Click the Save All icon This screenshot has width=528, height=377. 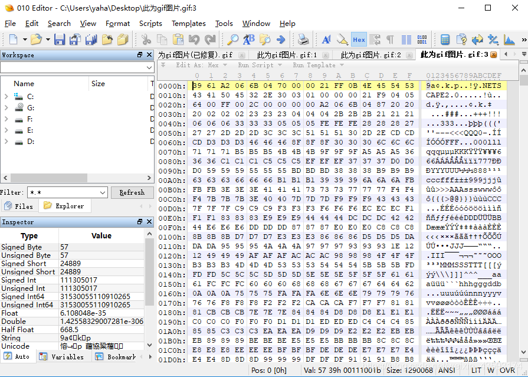[91, 40]
